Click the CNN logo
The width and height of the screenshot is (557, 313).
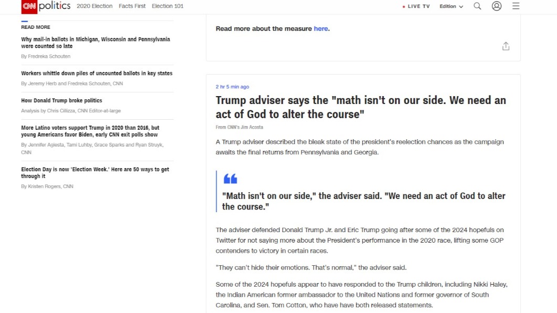(x=29, y=6)
